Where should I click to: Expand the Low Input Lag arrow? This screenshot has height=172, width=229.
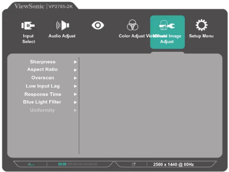pos(75,86)
